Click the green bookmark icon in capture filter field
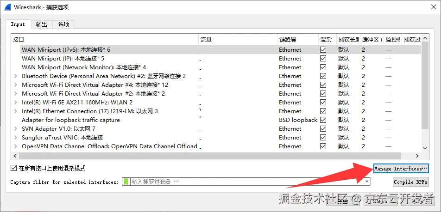The image size is (441, 212). [x=126, y=182]
